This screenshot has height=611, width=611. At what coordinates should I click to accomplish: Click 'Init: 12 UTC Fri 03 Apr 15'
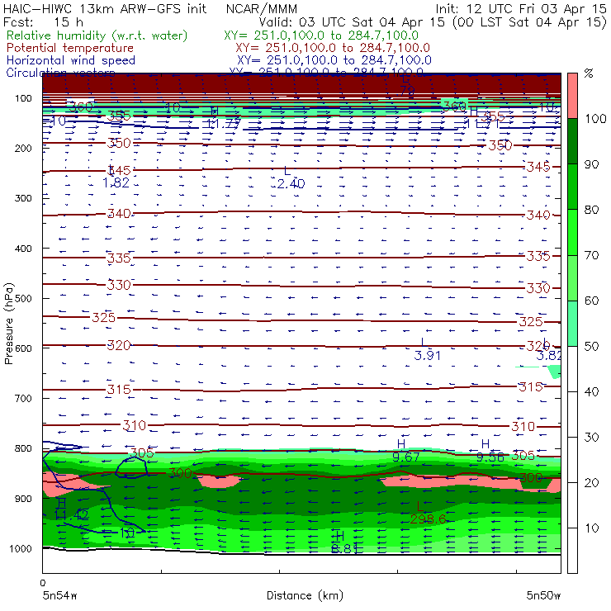pyautogui.click(x=521, y=8)
